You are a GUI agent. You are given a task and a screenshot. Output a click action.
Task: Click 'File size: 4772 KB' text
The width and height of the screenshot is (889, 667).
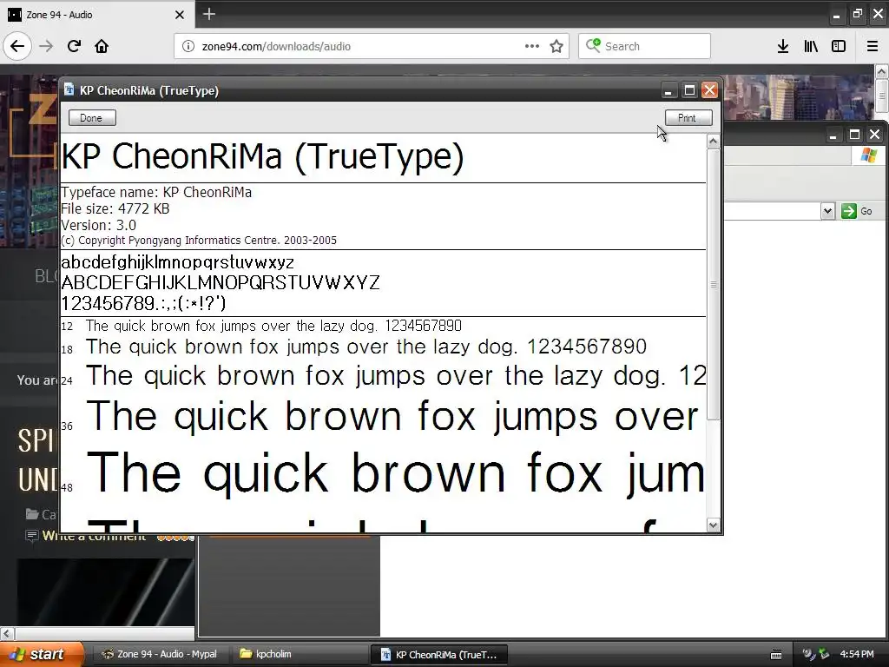coord(115,208)
